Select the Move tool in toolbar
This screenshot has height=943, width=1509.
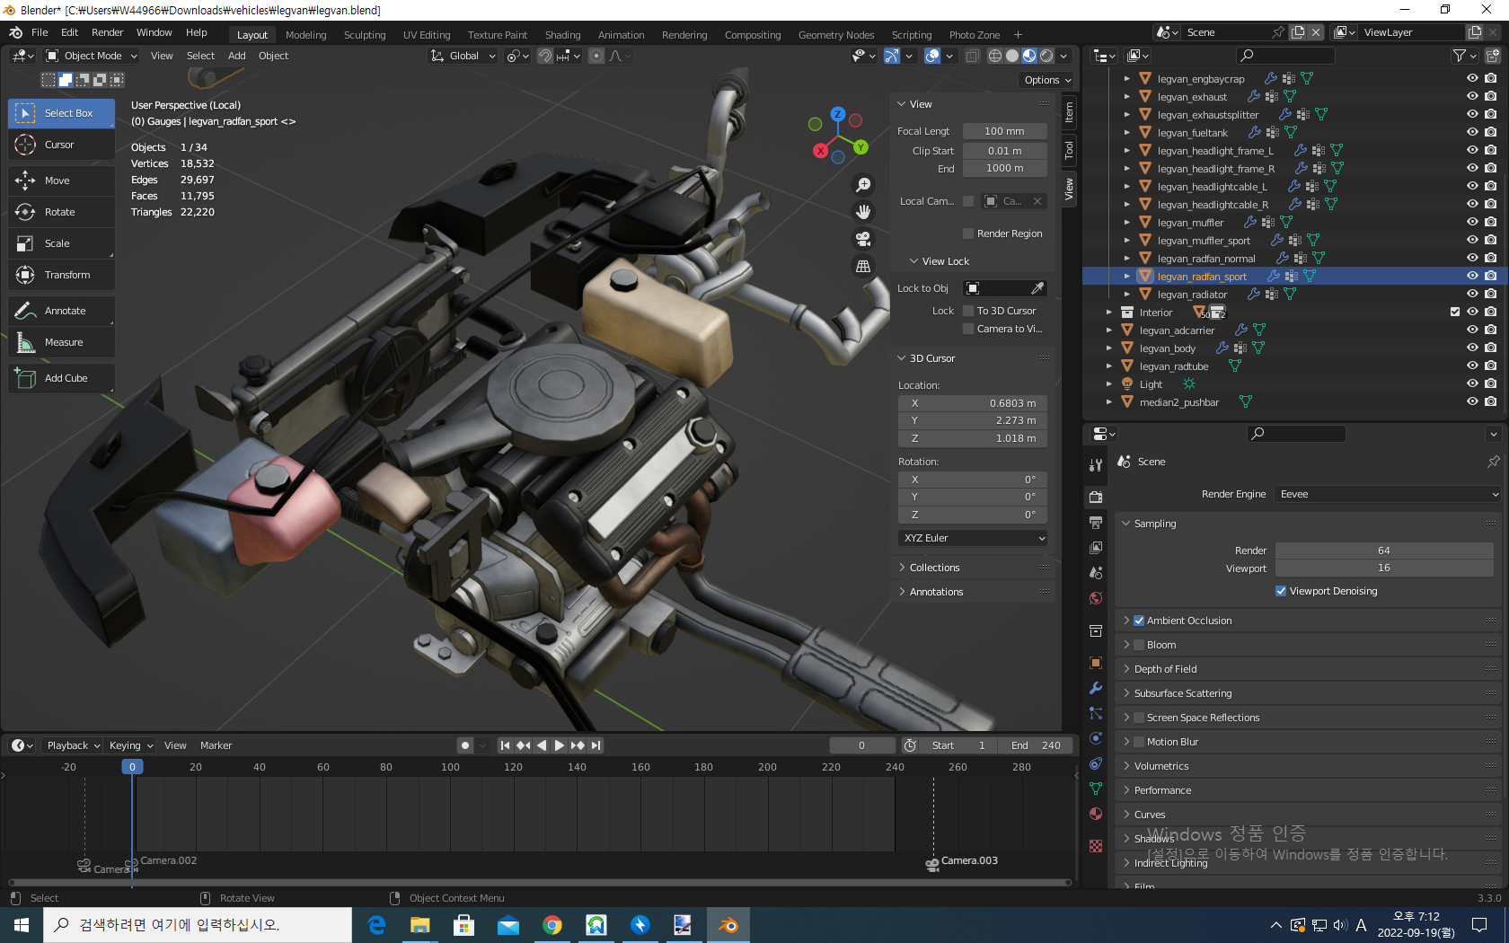pyautogui.click(x=57, y=181)
